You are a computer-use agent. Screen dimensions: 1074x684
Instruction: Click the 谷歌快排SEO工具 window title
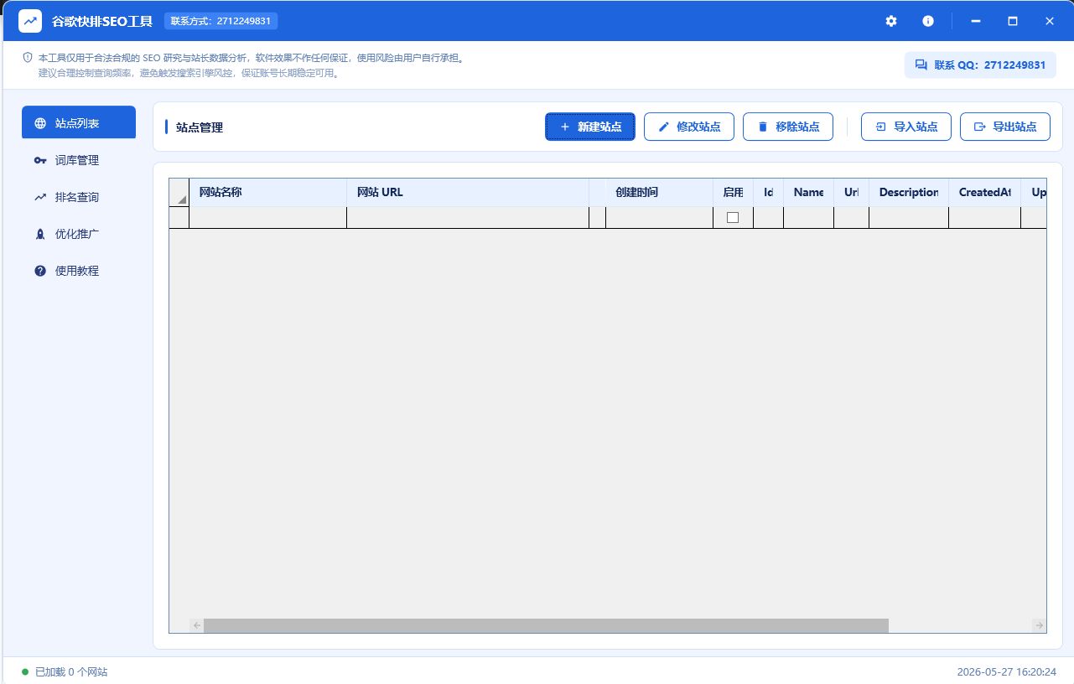pyautogui.click(x=102, y=21)
